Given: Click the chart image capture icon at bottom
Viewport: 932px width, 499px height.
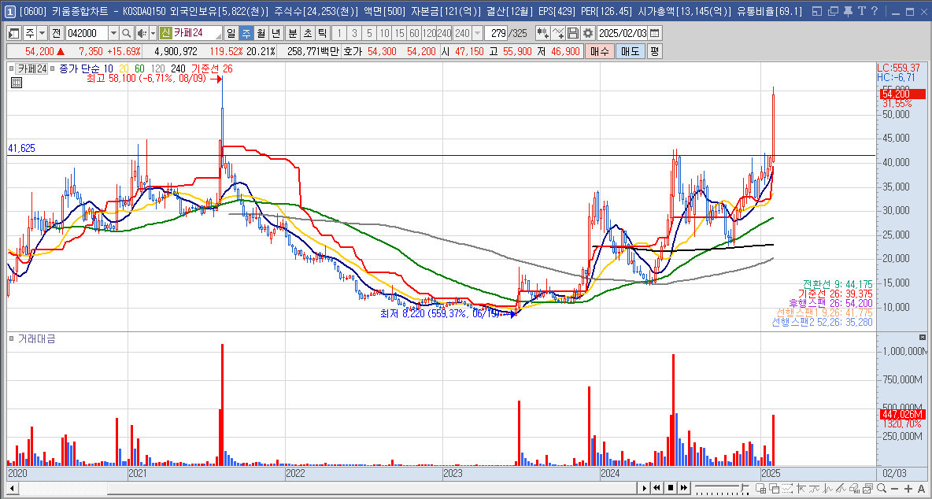Looking at the screenshot, I should click(x=867, y=488).
